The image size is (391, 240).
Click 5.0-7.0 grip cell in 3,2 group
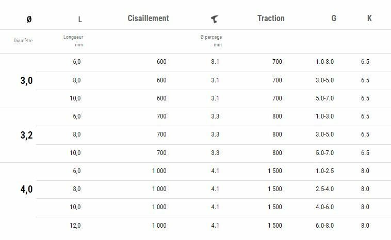(x=324, y=153)
